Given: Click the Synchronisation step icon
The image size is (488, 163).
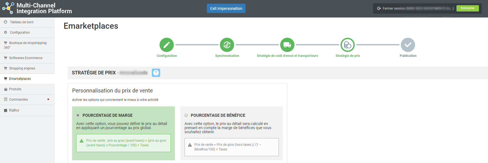Looking at the screenshot, I should [x=227, y=45].
